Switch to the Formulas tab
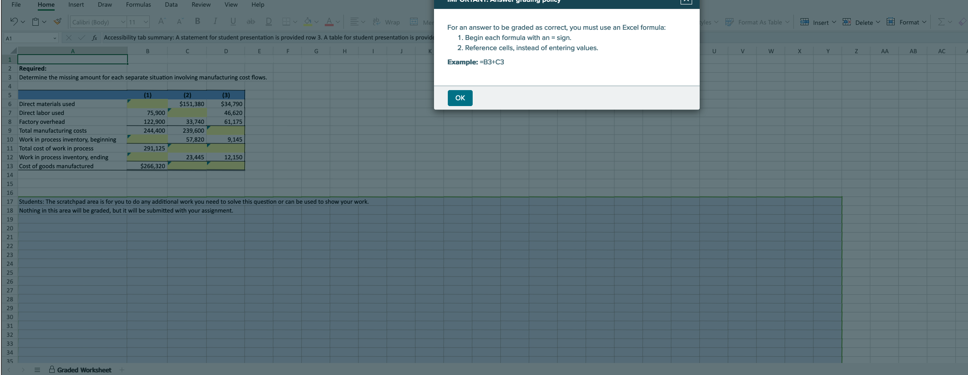The height and width of the screenshot is (375, 968). point(139,4)
